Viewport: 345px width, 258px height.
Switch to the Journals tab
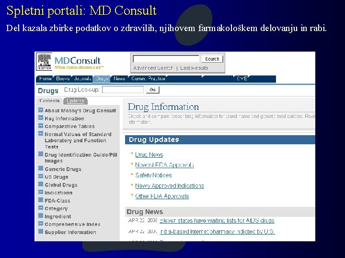click(82, 79)
